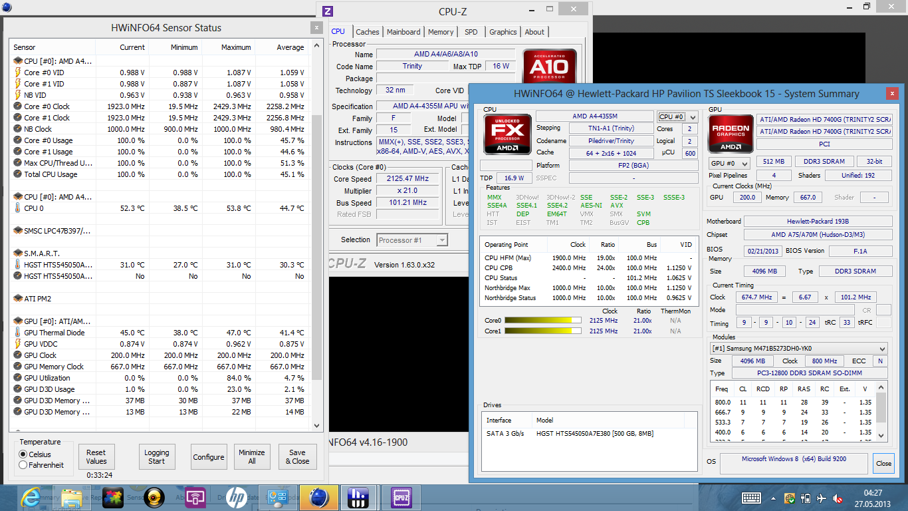Click the airplane mode tray icon
The height and width of the screenshot is (511, 908).
coord(821,498)
